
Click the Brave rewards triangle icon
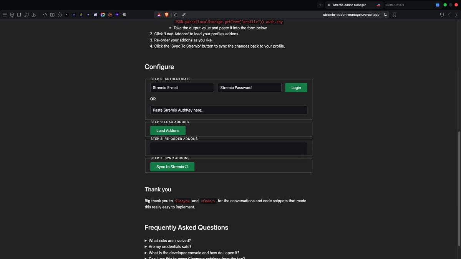tap(159, 15)
